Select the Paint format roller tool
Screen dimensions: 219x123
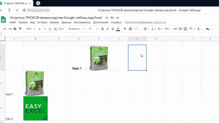(20, 29)
